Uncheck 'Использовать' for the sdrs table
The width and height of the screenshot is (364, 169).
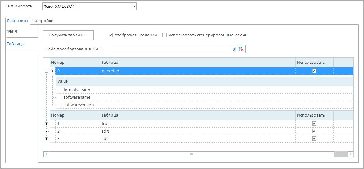314,131
